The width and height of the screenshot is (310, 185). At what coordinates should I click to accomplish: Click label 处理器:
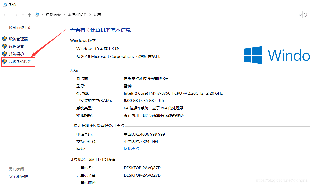(83, 93)
